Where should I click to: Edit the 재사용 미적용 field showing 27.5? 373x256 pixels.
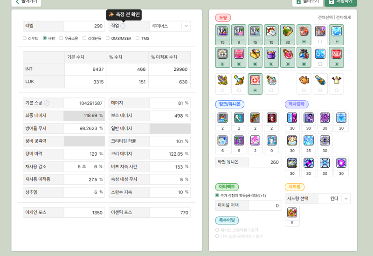tap(84, 179)
